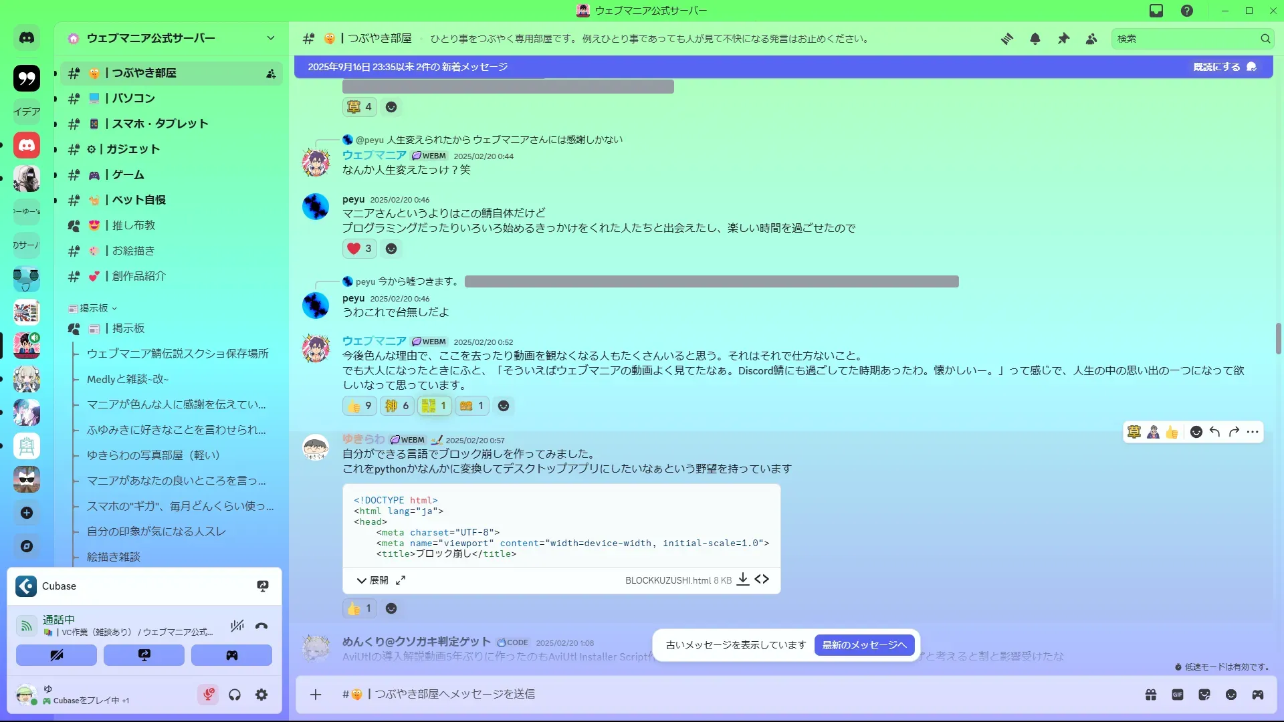Viewport: 1284px width, 722px height.
Task: Collapse the 掲示板 category
Action: 94,308
